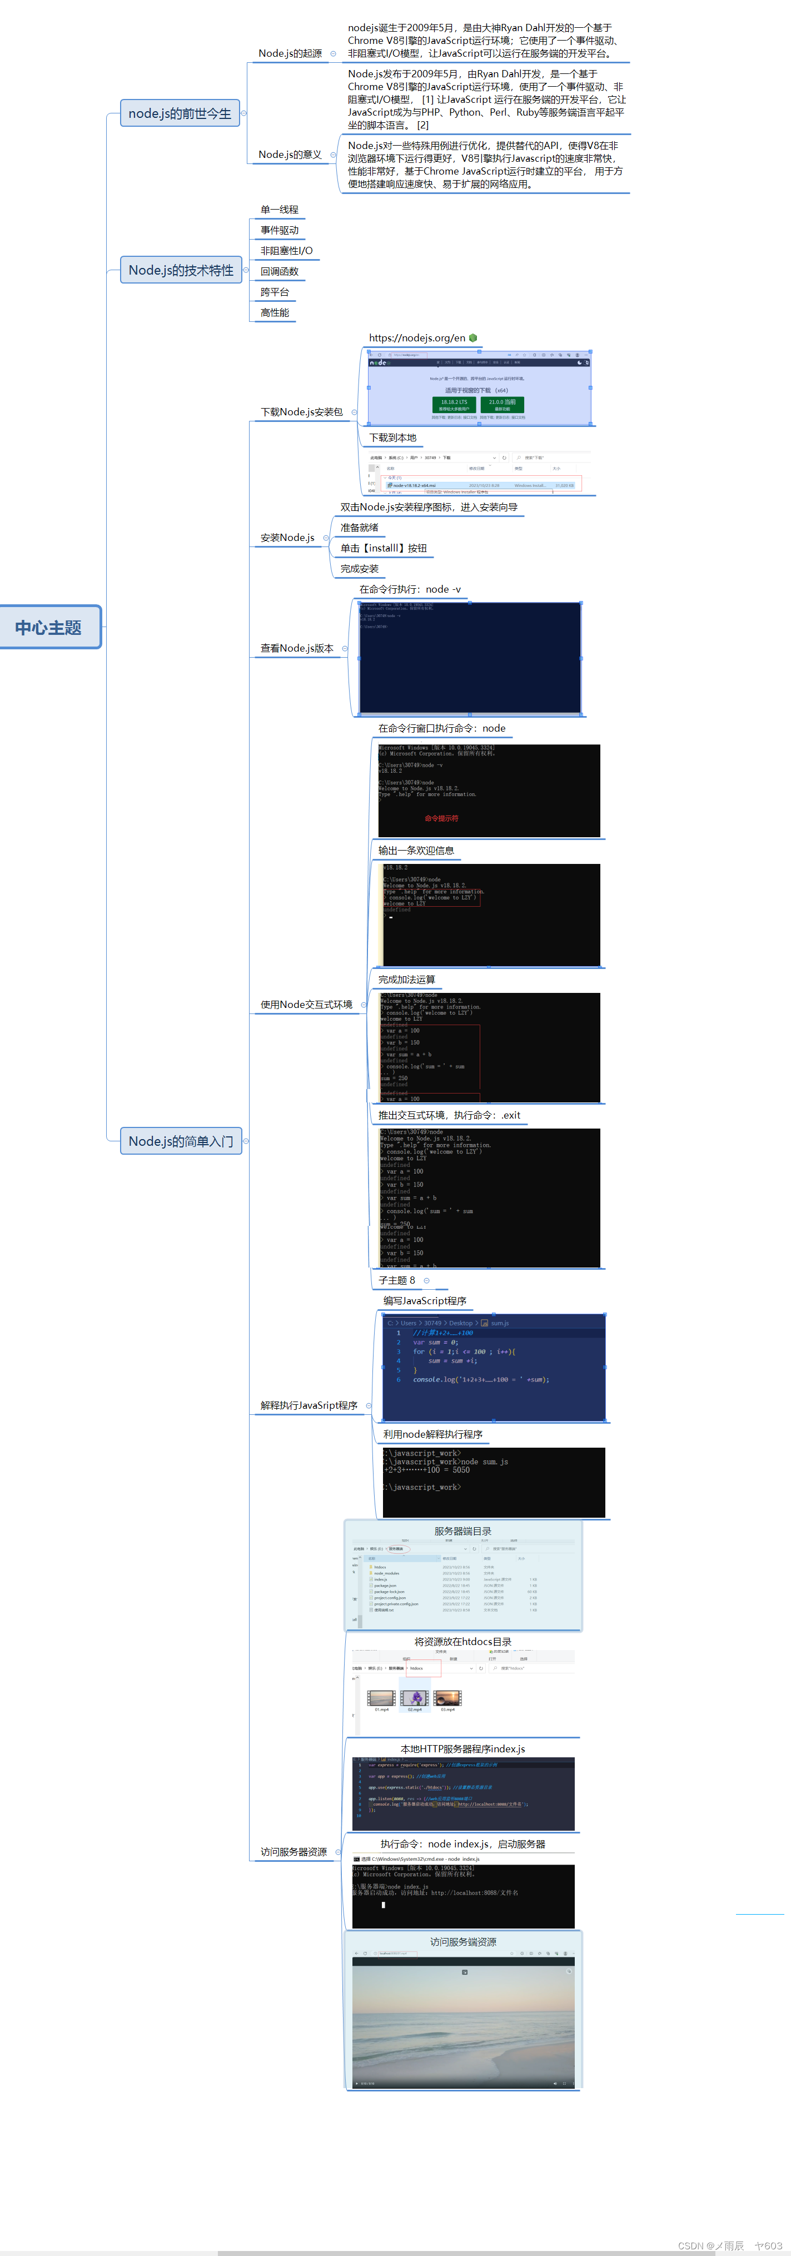Image resolution: width=791 pixels, height=2256 pixels.
Task: Select the 使用Node交互式环境 node
Action: coord(307,1005)
